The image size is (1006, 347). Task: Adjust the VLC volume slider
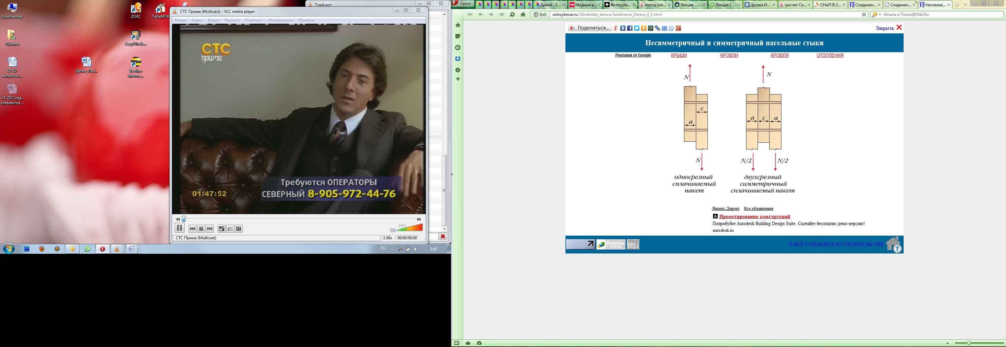409,228
